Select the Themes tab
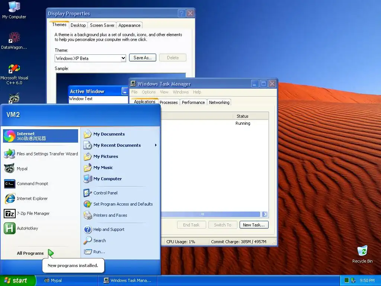Image resolution: width=381 pixels, height=286 pixels. tap(59, 25)
